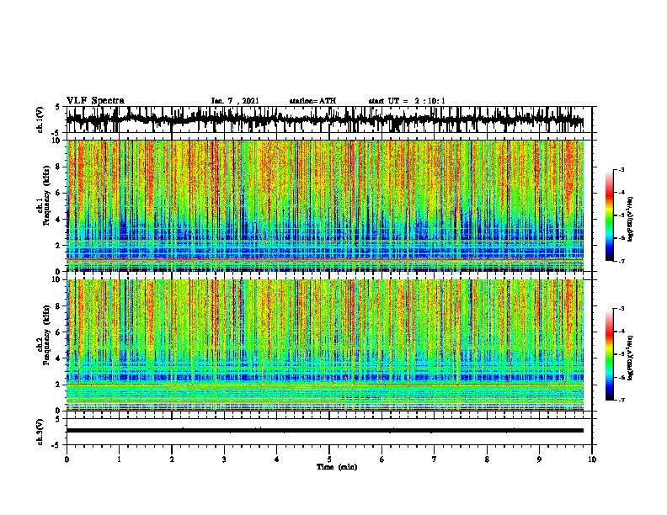Pick the ch.1 color scale bar

pyautogui.click(x=609, y=215)
